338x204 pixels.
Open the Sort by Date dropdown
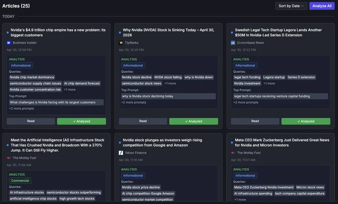tap(291, 6)
